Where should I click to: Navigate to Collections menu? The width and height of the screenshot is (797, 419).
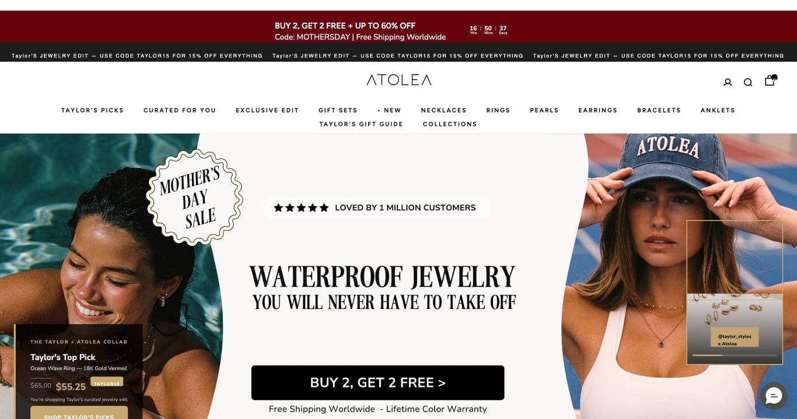pyautogui.click(x=450, y=124)
